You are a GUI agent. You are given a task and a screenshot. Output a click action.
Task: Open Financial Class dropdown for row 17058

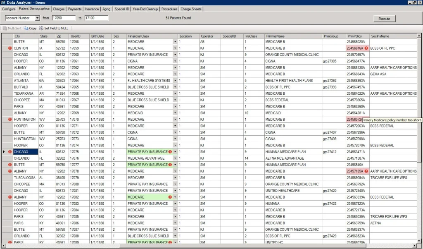[175, 42]
